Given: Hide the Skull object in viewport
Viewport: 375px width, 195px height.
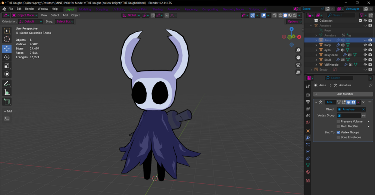Looking at the screenshot, I should tap(365, 60).
